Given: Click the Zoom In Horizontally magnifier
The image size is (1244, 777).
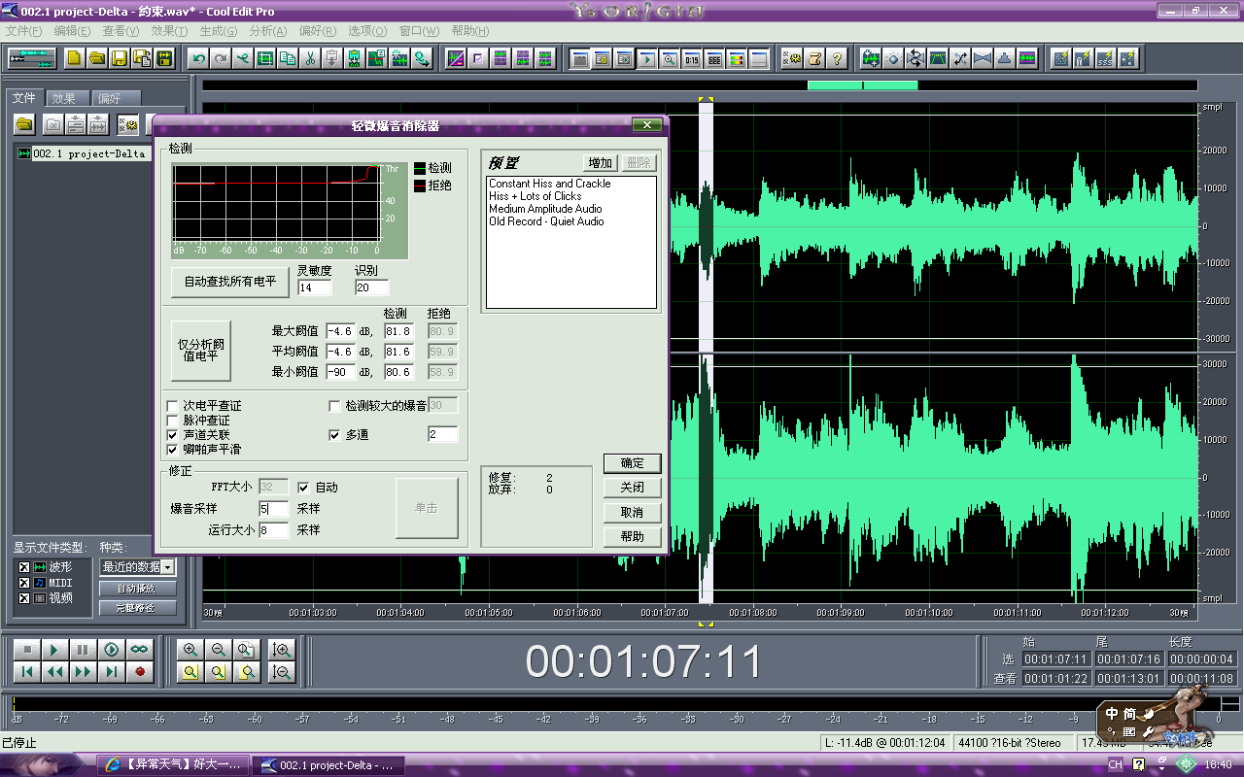Looking at the screenshot, I should coord(190,650).
